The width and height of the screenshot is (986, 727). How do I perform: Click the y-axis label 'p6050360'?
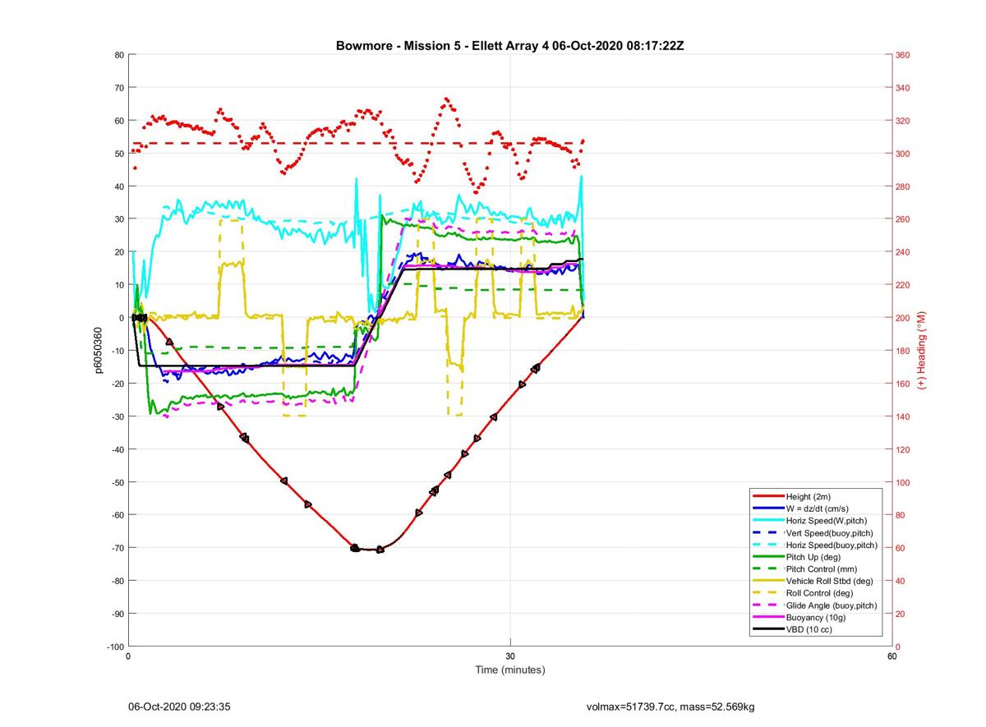click(x=98, y=350)
